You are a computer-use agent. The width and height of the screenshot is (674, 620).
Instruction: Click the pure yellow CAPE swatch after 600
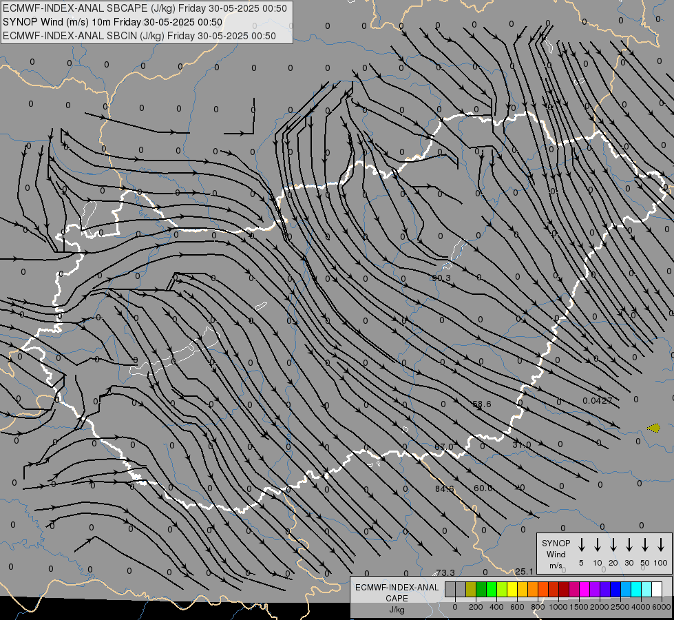[x=512, y=589]
